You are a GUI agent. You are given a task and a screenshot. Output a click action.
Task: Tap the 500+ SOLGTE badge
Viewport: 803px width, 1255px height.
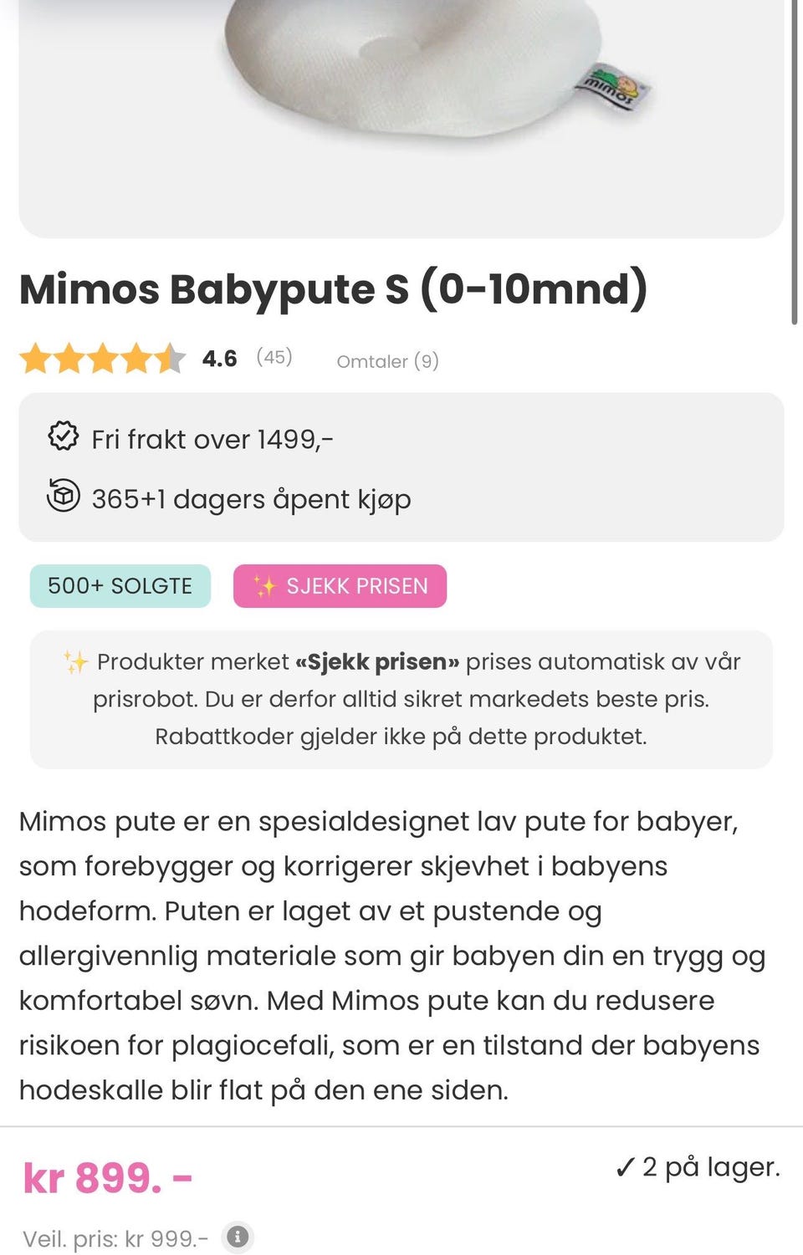pyautogui.click(x=120, y=586)
